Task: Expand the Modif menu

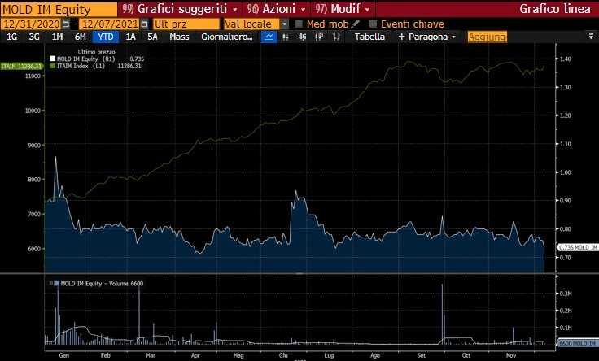Action: pos(343,9)
